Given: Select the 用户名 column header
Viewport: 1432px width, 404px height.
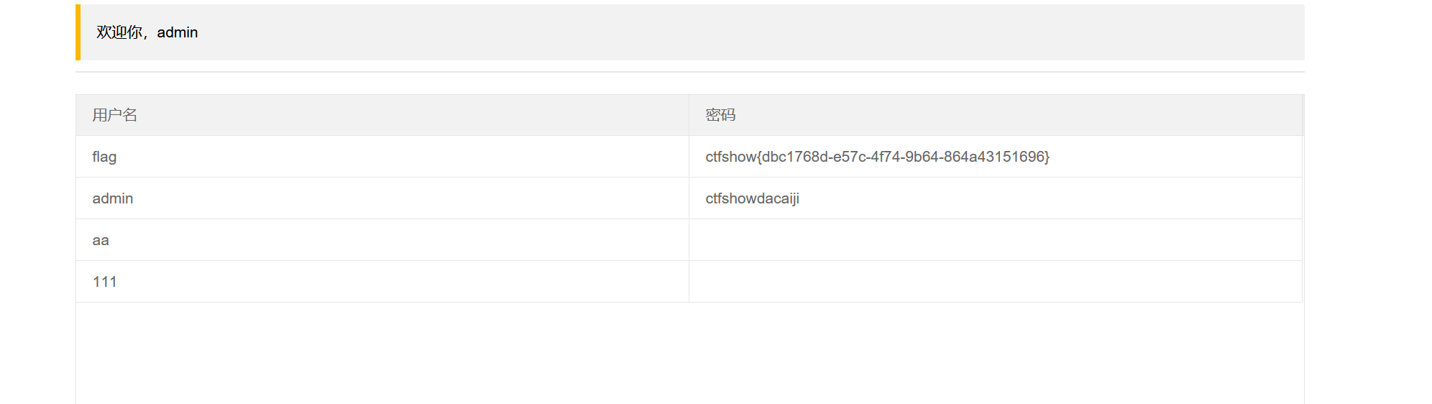Looking at the screenshot, I should (x=382, y=115).
